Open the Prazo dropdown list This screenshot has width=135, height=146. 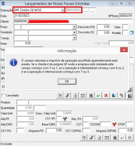[74, 27]
